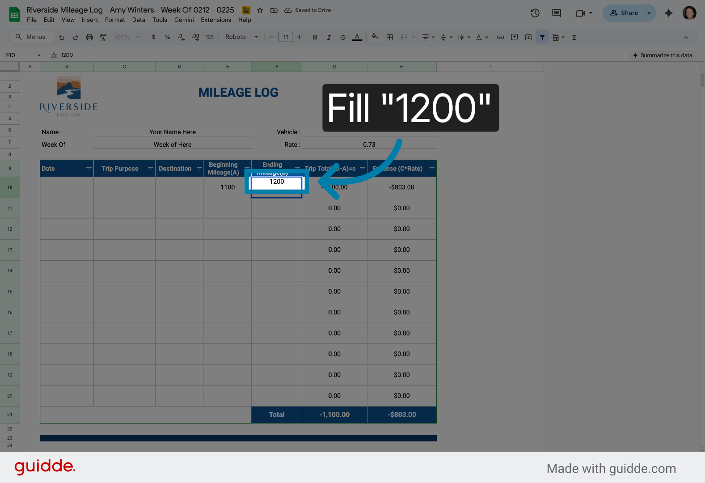Open the text rotation dropdown
The image size is (705, 483).
click(x=482, y=38)
